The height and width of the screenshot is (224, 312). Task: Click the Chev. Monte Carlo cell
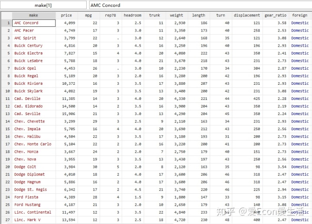[x=34, y=144]
